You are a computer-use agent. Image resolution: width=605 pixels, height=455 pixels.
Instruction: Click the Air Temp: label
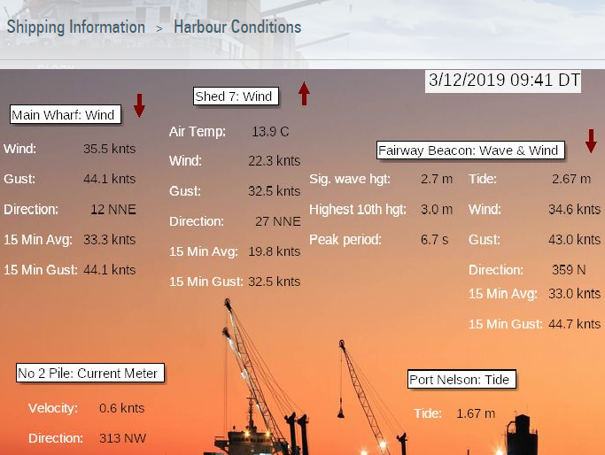click(x=198, y=132)
